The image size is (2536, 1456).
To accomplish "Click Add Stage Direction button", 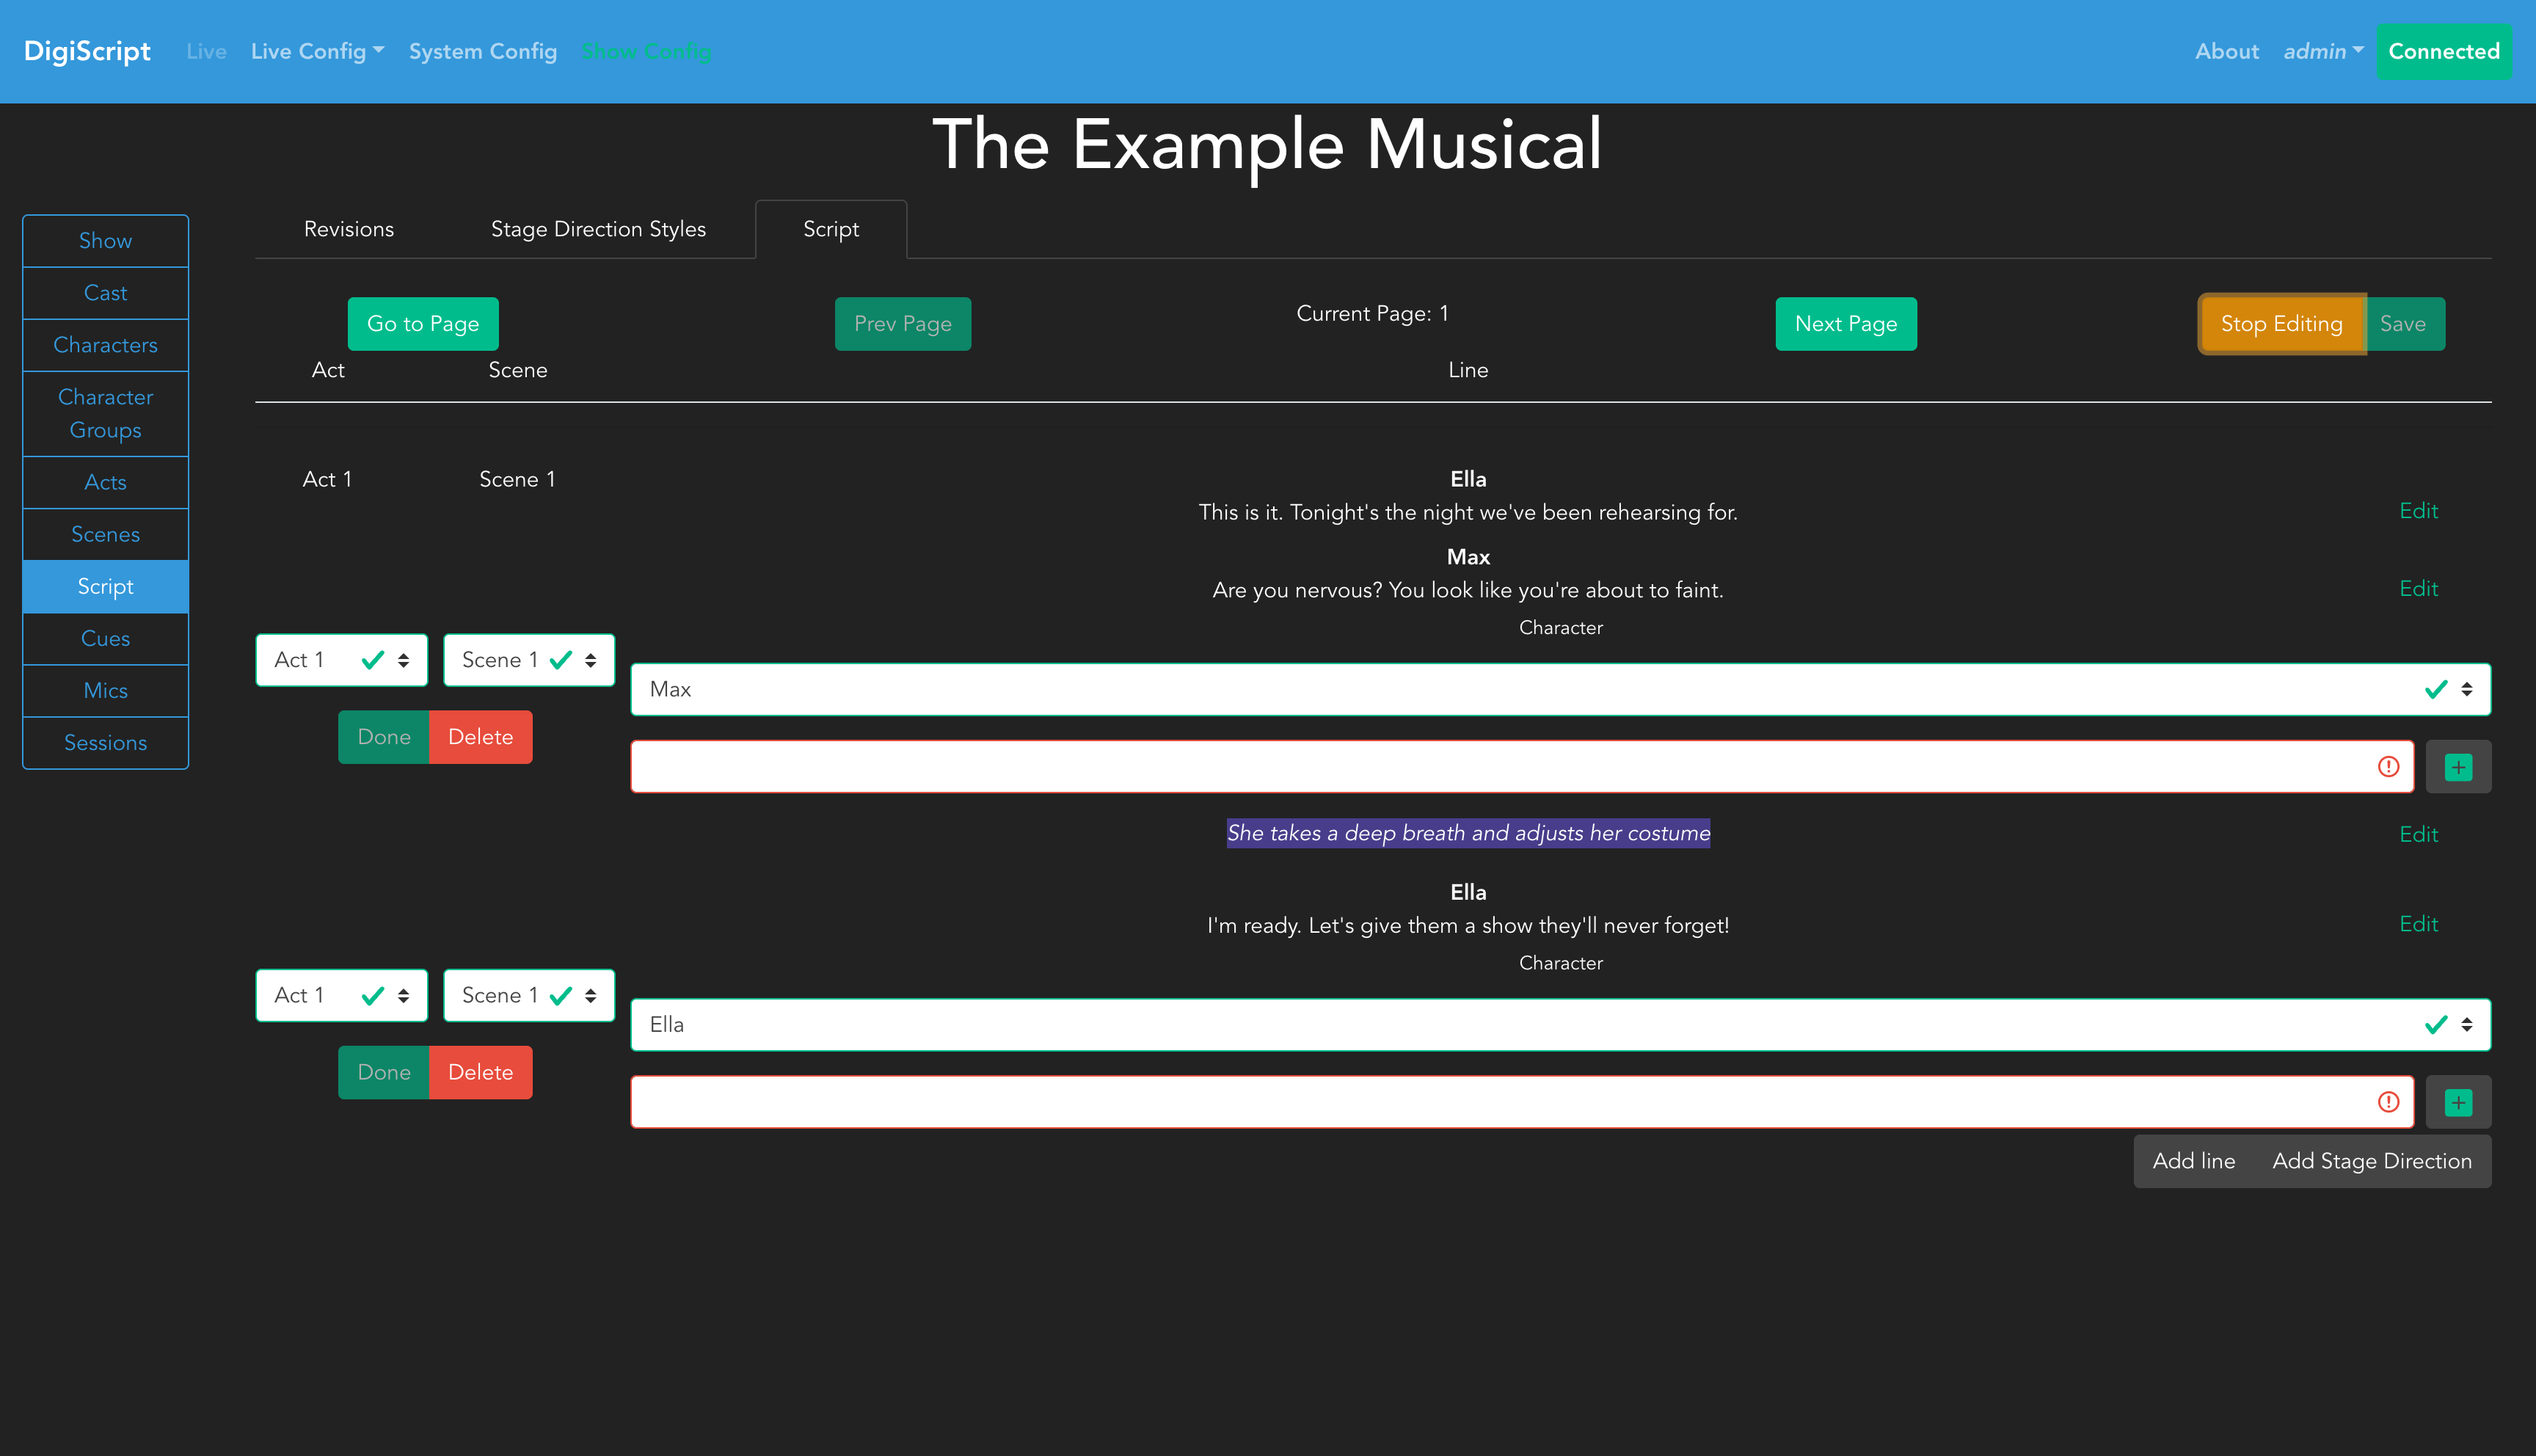I will pos(2371,1161).
